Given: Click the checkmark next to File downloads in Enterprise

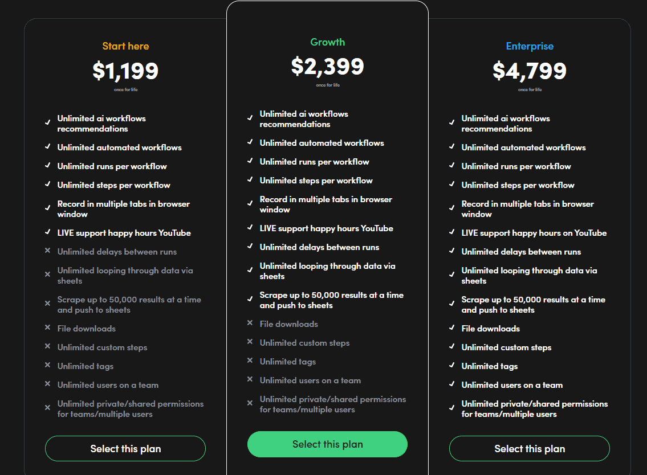Looking at the screenshot, I should [x=452, y=329].
